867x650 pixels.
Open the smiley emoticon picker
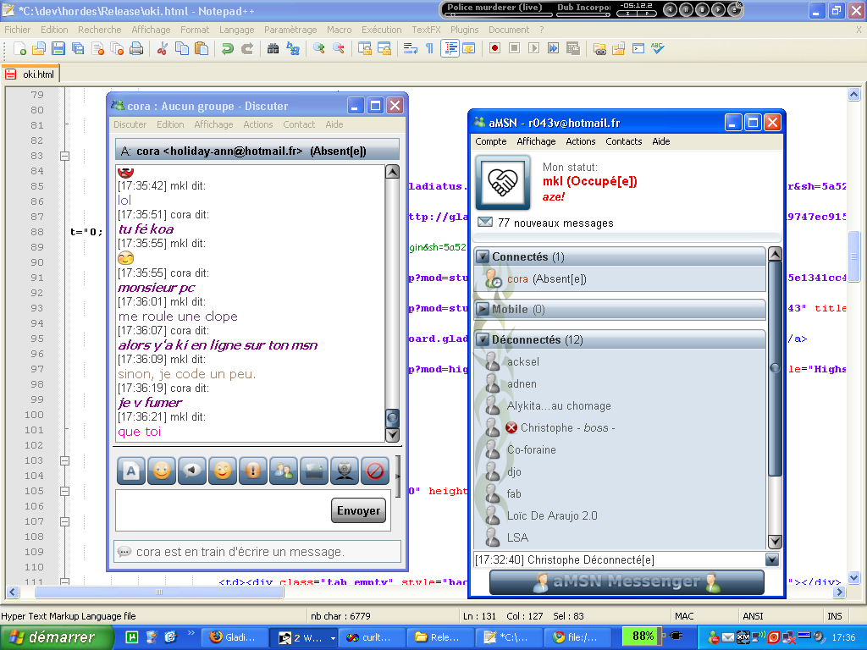coord(161,471)
